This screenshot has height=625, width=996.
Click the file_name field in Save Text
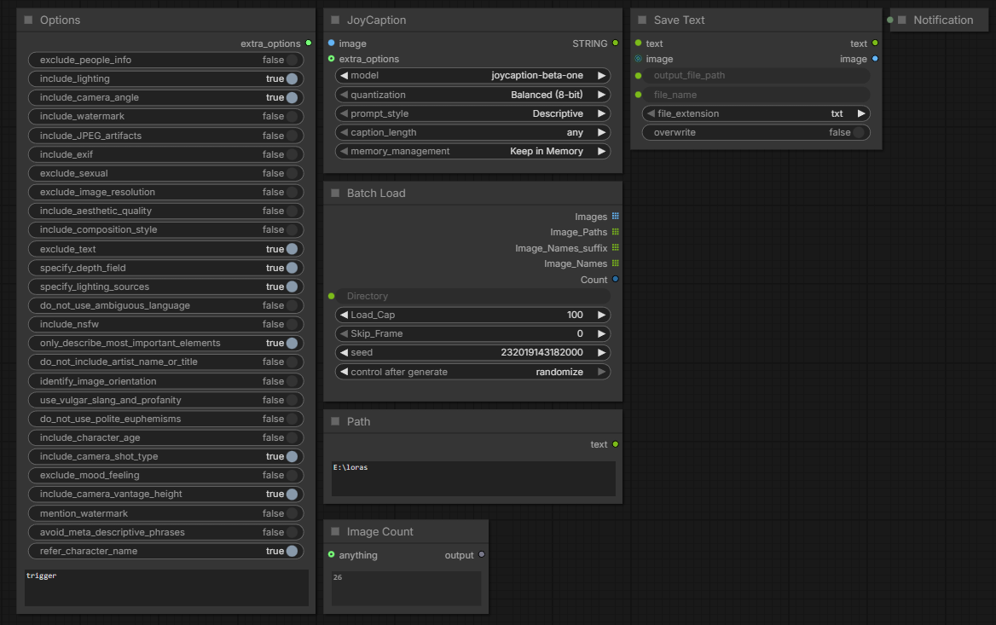click(x=756, y=95)
